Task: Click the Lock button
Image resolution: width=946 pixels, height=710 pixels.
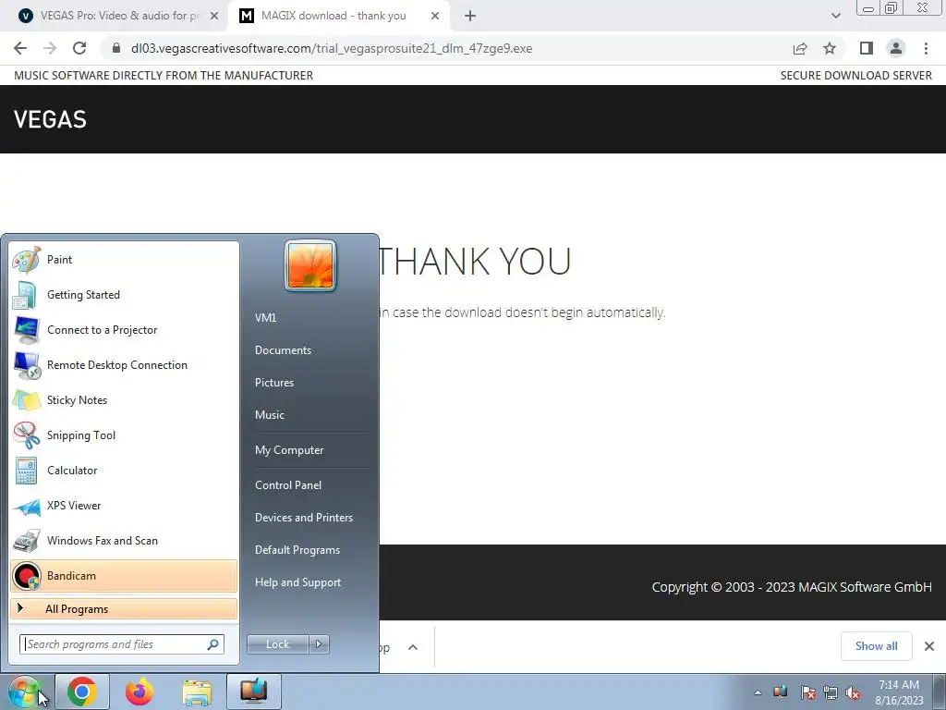Action: [277, 644]
